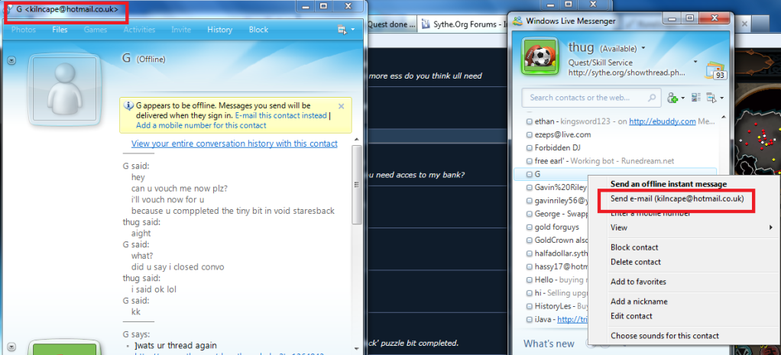This screenshot has height=355, width=781.
Task: Choose Send an offline instant message
Action: pyautogui.click(x=669, y=184)
